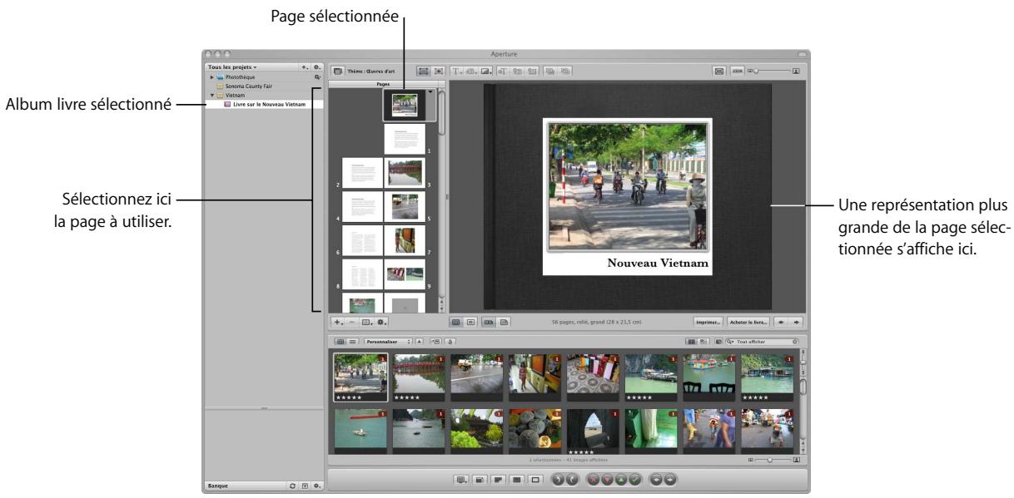Viewport: 1014px width, 498px height.
Task: Adjust the book page scale slider
Action: [773, 71]
